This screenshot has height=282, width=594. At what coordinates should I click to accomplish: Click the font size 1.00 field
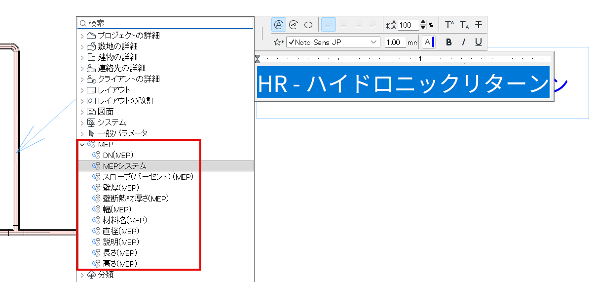(x=396, y=42)
